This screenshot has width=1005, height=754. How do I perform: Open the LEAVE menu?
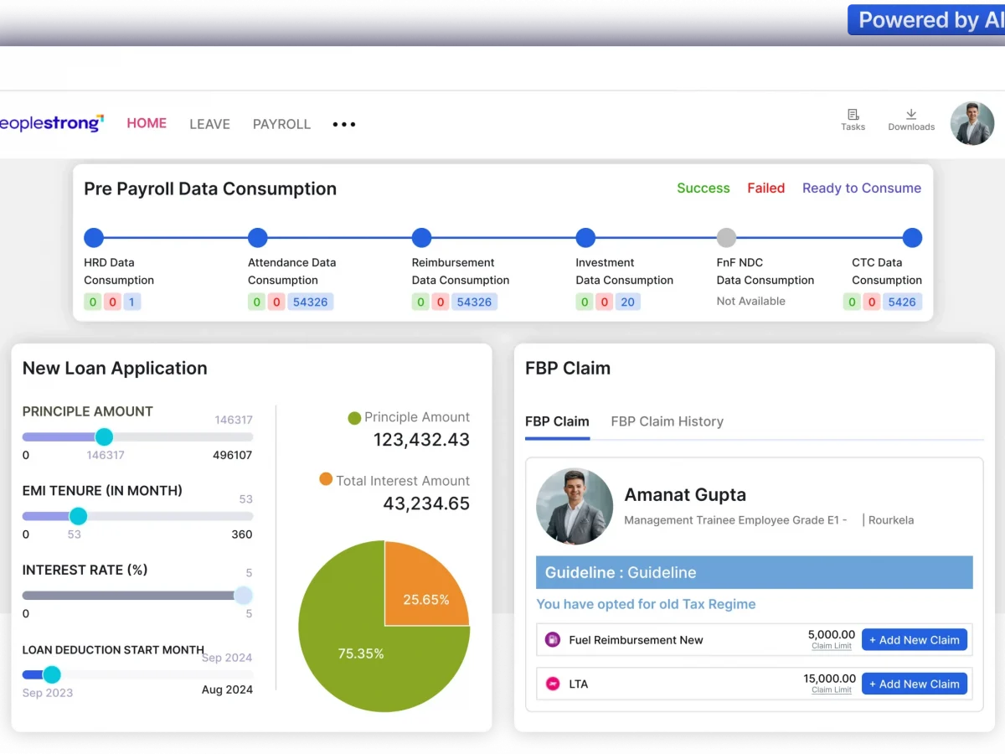point(209,124)
